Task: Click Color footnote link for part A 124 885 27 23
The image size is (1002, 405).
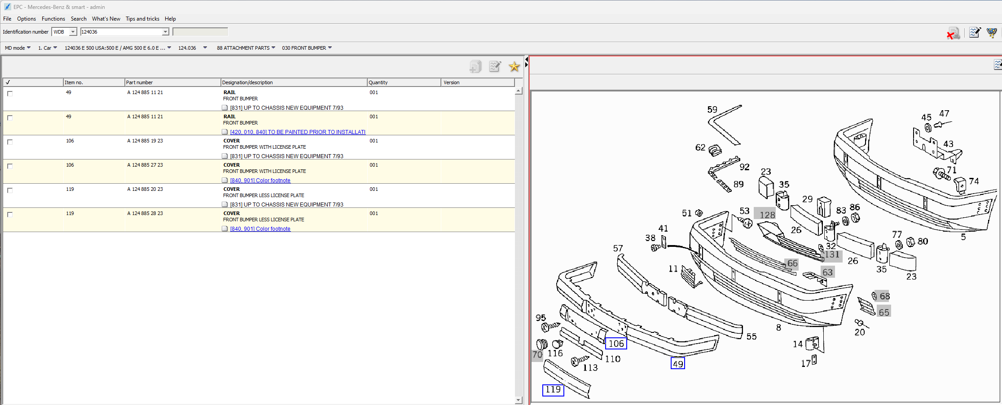Action: click(x=260, y=181)
